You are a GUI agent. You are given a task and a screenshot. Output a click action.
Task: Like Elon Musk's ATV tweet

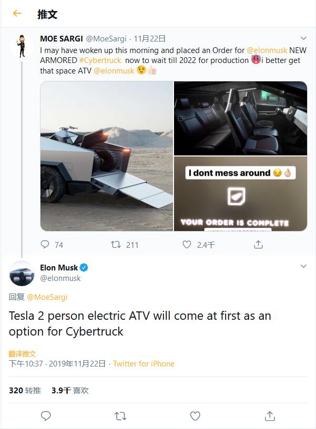point(195,416)
